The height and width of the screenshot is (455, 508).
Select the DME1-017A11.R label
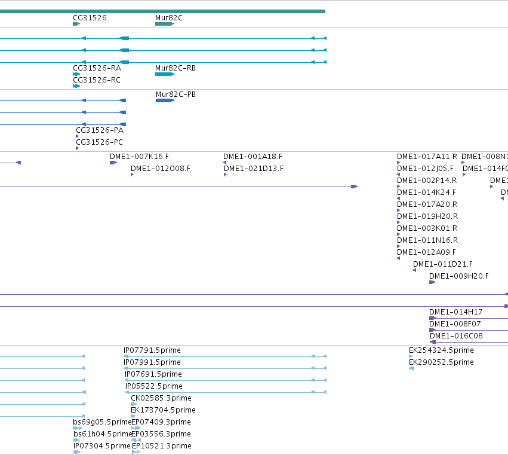tap(427, 157)
